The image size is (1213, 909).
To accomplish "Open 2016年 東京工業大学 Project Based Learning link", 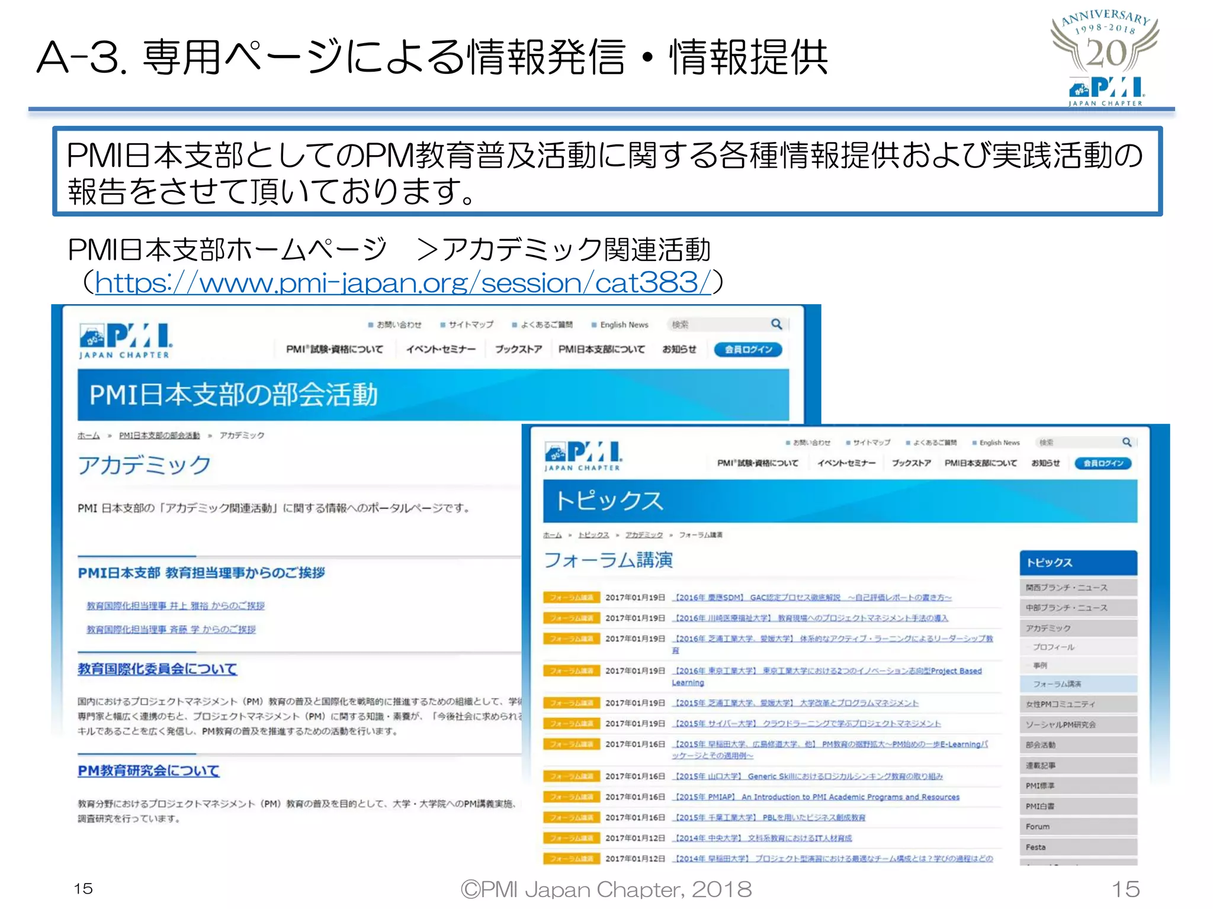I will click(x=827, y=676).
